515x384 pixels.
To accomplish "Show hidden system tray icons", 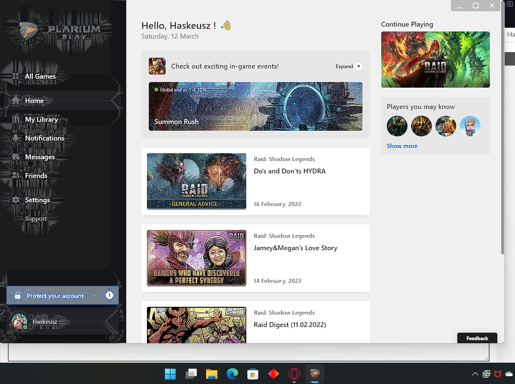I will point(475,374).
